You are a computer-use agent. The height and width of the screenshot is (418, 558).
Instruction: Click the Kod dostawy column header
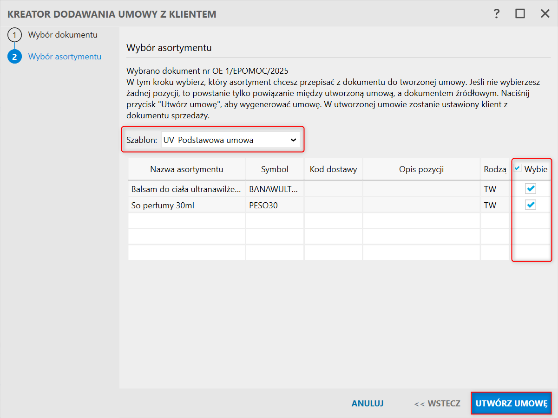(333, 169)
